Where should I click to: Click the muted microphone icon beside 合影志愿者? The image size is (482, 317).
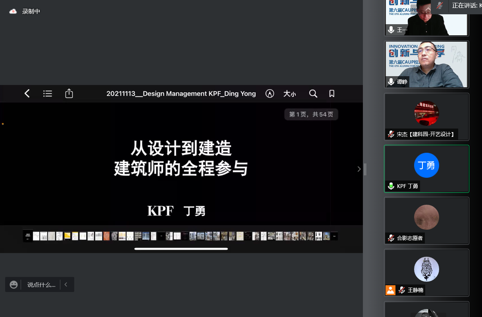tap(391, 238)
